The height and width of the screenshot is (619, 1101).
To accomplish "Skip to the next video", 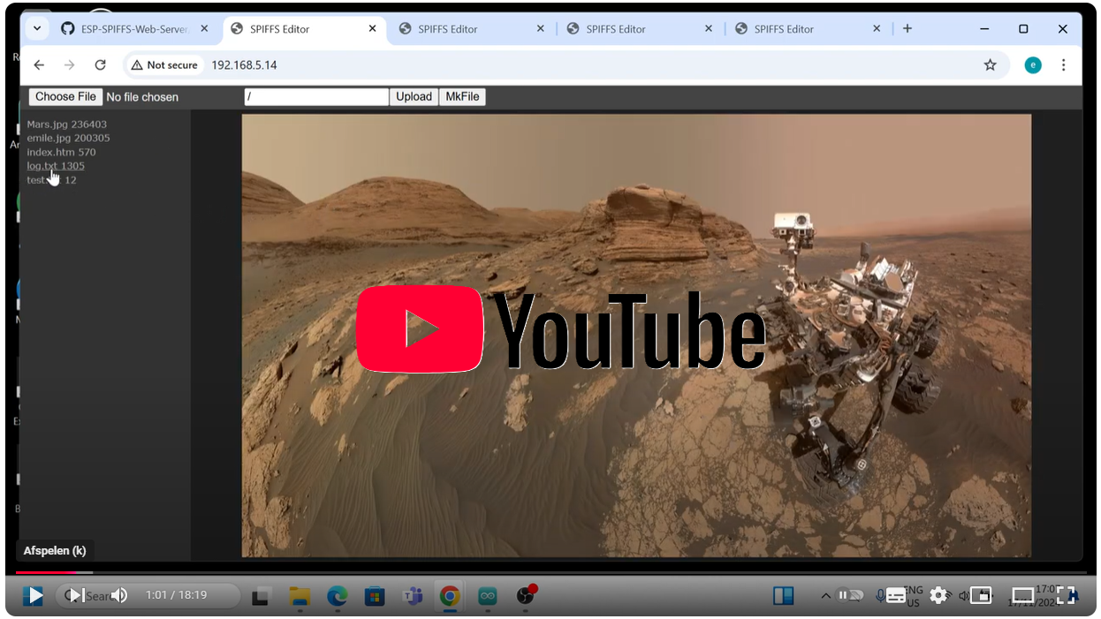I will [x=77, y=596].
